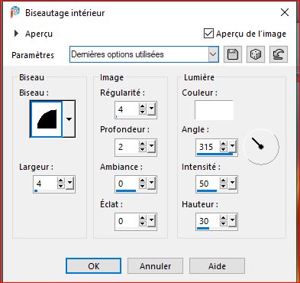This screenshot has height=283, width=300.
Task: Open the Intensité slider dropdown arrow
Action: pyautogui.click(x=232, y=184)
